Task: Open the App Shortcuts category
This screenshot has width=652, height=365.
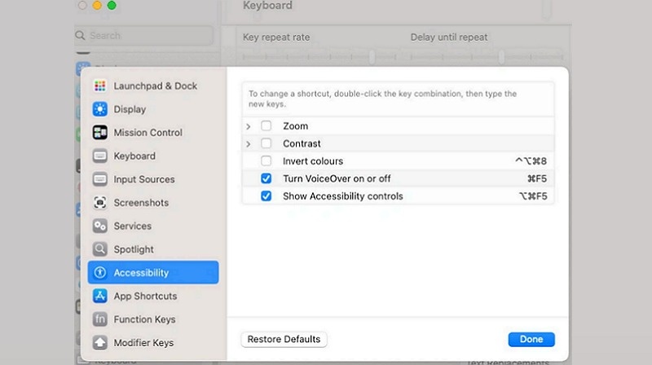Action: [x=153, y=296]
